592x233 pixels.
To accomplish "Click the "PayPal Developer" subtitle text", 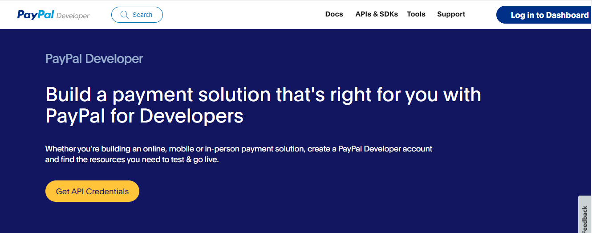I will coord(94,58).
